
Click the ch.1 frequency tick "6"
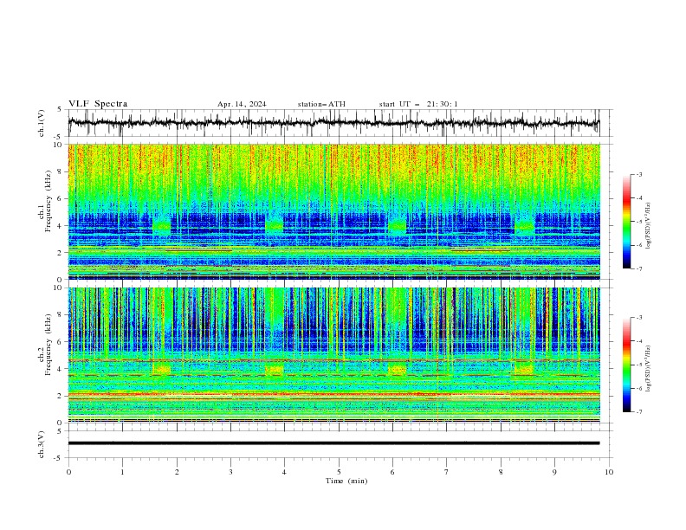(60, 198)
